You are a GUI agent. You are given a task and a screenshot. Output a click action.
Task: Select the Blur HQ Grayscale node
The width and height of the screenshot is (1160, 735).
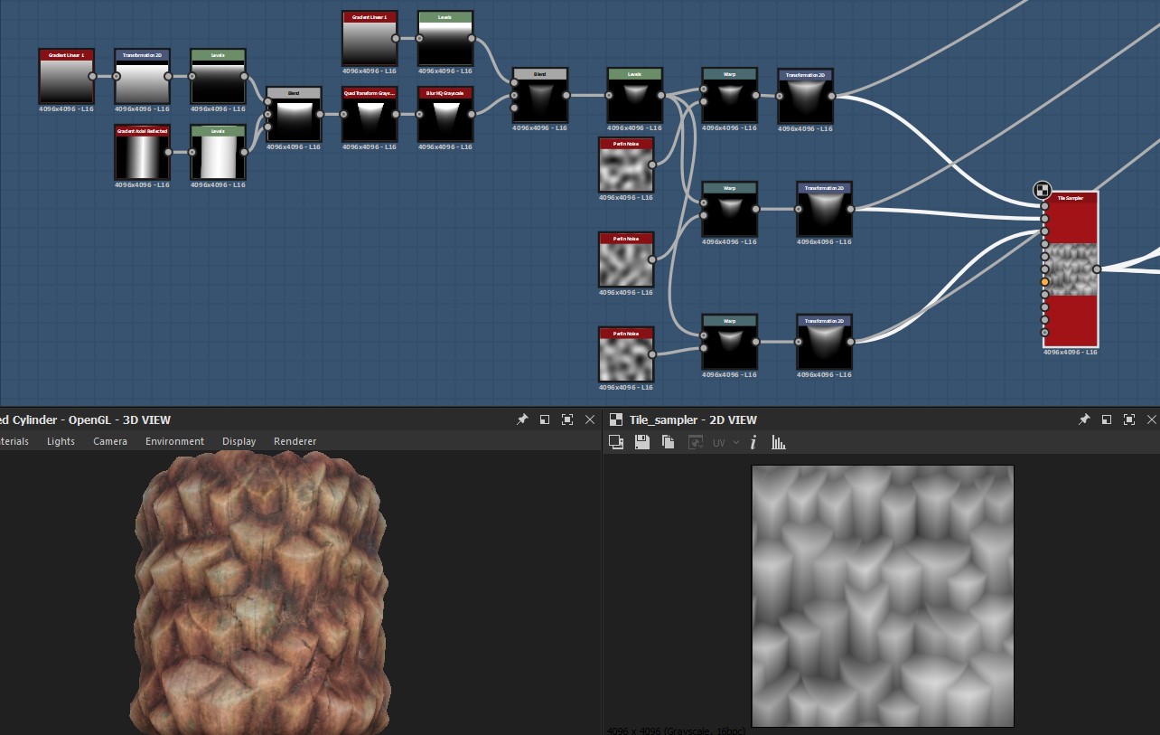pos(445,114)
